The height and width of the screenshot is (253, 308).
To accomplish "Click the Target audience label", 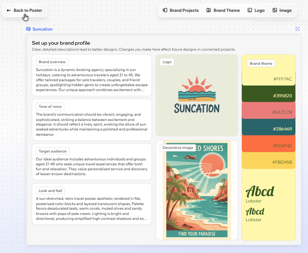I will [53, 151].
